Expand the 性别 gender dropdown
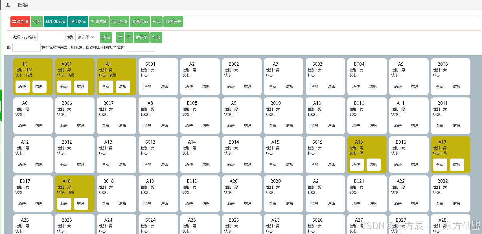Screen dimensions: 482x234 coord(85,37)
